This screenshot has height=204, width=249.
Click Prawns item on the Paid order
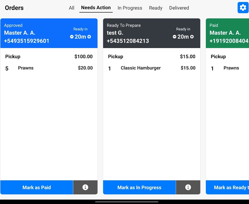tap(231, 68)
